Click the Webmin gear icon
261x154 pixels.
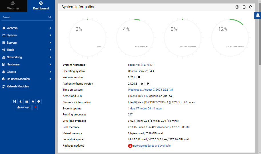4,28
